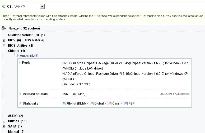Open the OS WinXP dropdown
The image size is (205, 133).
pos(42,7)
